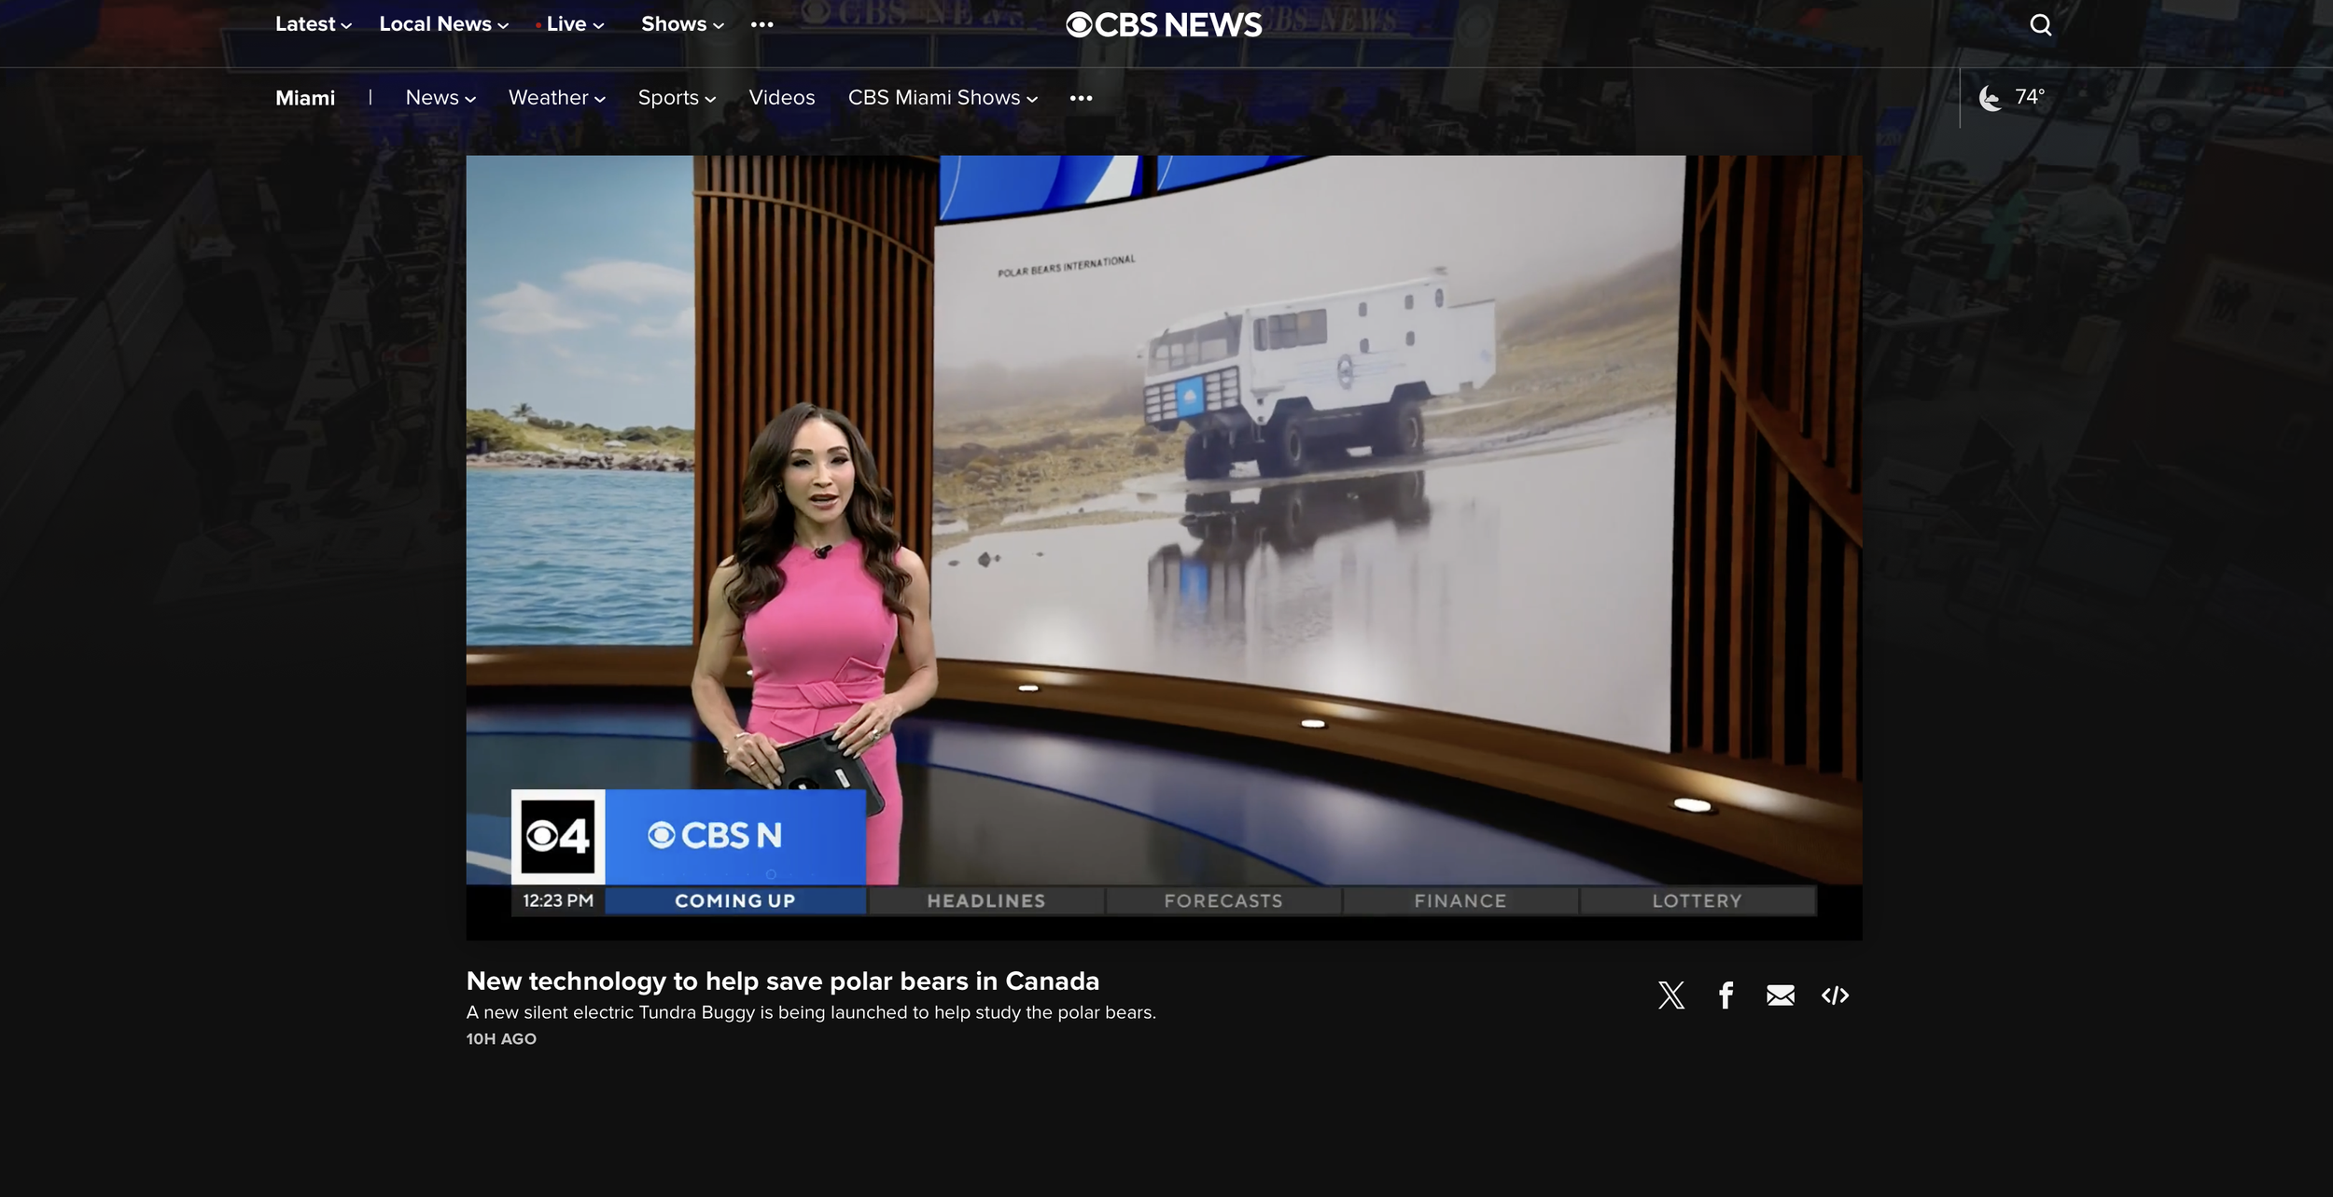Open Miami nav three-dots more menu
Viewport: 2333px width, 1197px height.
1081,98
